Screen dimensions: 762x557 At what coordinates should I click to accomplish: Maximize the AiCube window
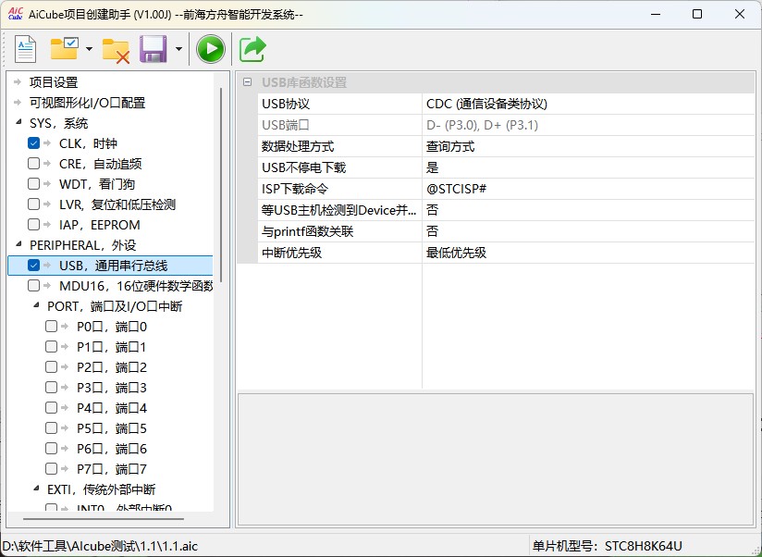pyautogui.click(x=697, y=14)
